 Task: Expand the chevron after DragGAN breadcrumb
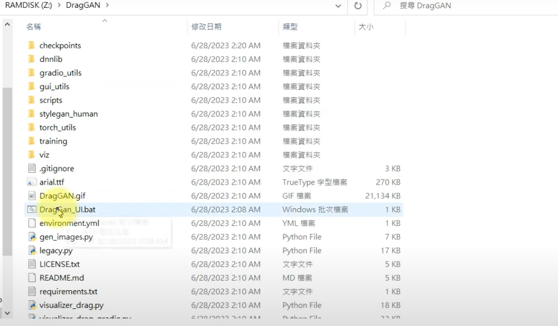pos(107,6)
